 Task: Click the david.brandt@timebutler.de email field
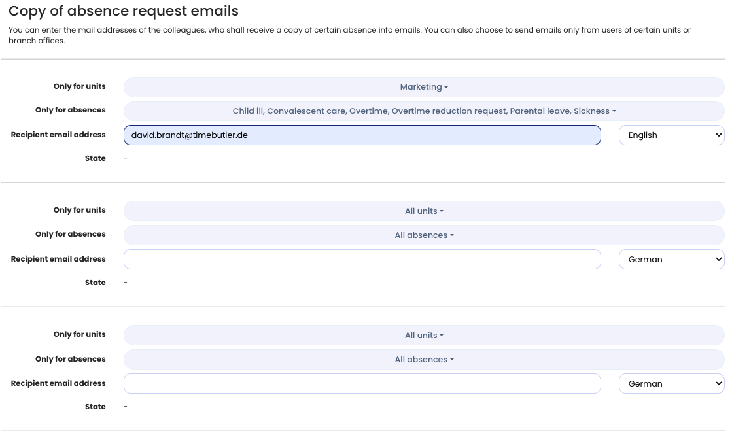point(362,135)
